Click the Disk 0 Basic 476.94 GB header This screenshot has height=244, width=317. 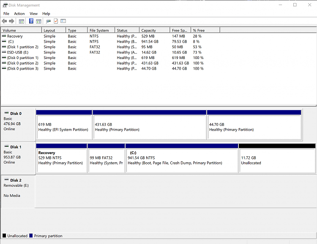[x=18, y=124]
